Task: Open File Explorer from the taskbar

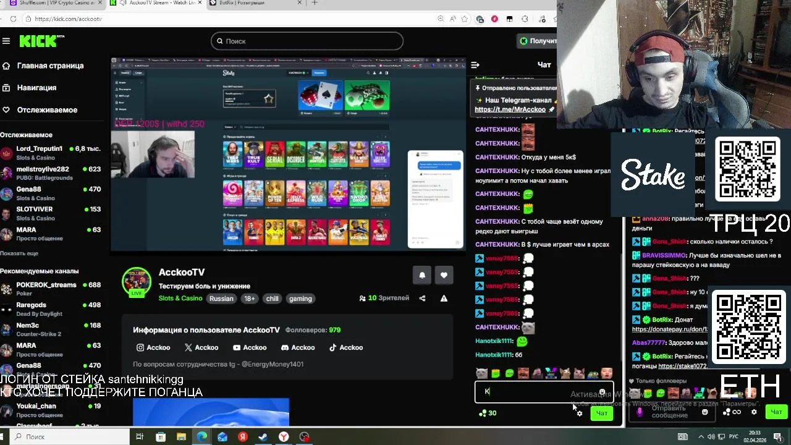Action: [181, 437]
